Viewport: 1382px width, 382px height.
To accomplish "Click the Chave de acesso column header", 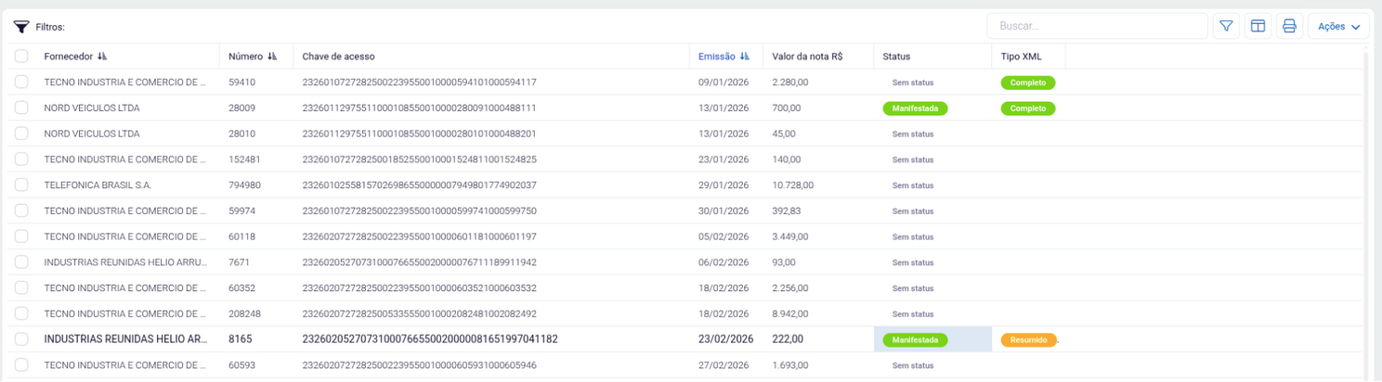I will coord(338,57).
